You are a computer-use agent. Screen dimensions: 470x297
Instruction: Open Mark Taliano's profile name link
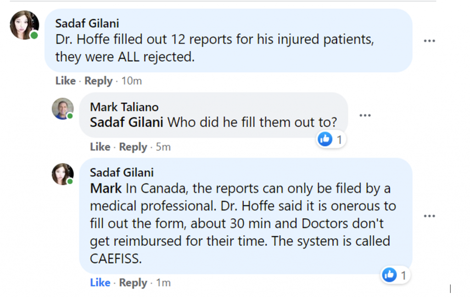[124, 107]
